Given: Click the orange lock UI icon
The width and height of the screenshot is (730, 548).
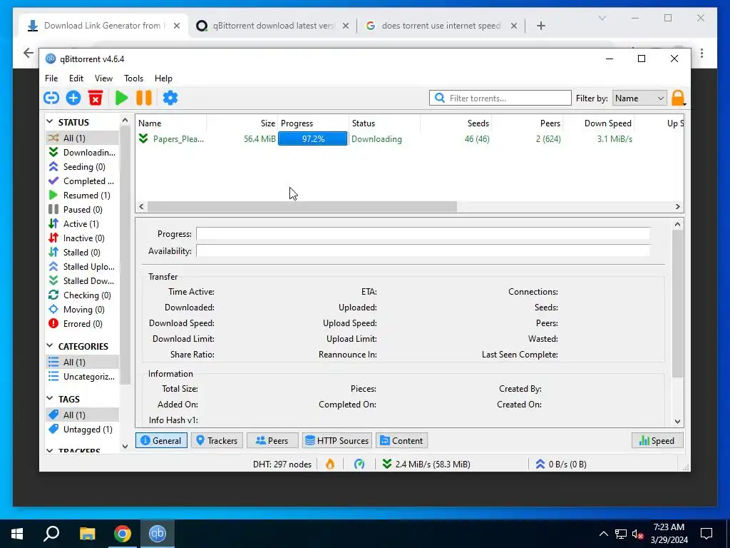Looking at the screenshot, I should pos(678,98).
